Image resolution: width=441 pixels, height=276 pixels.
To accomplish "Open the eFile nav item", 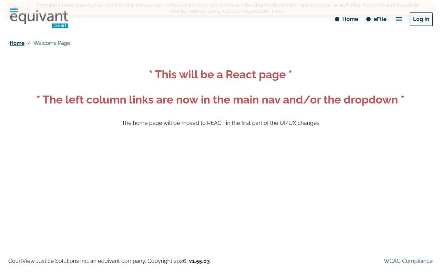I will (376, 19).
